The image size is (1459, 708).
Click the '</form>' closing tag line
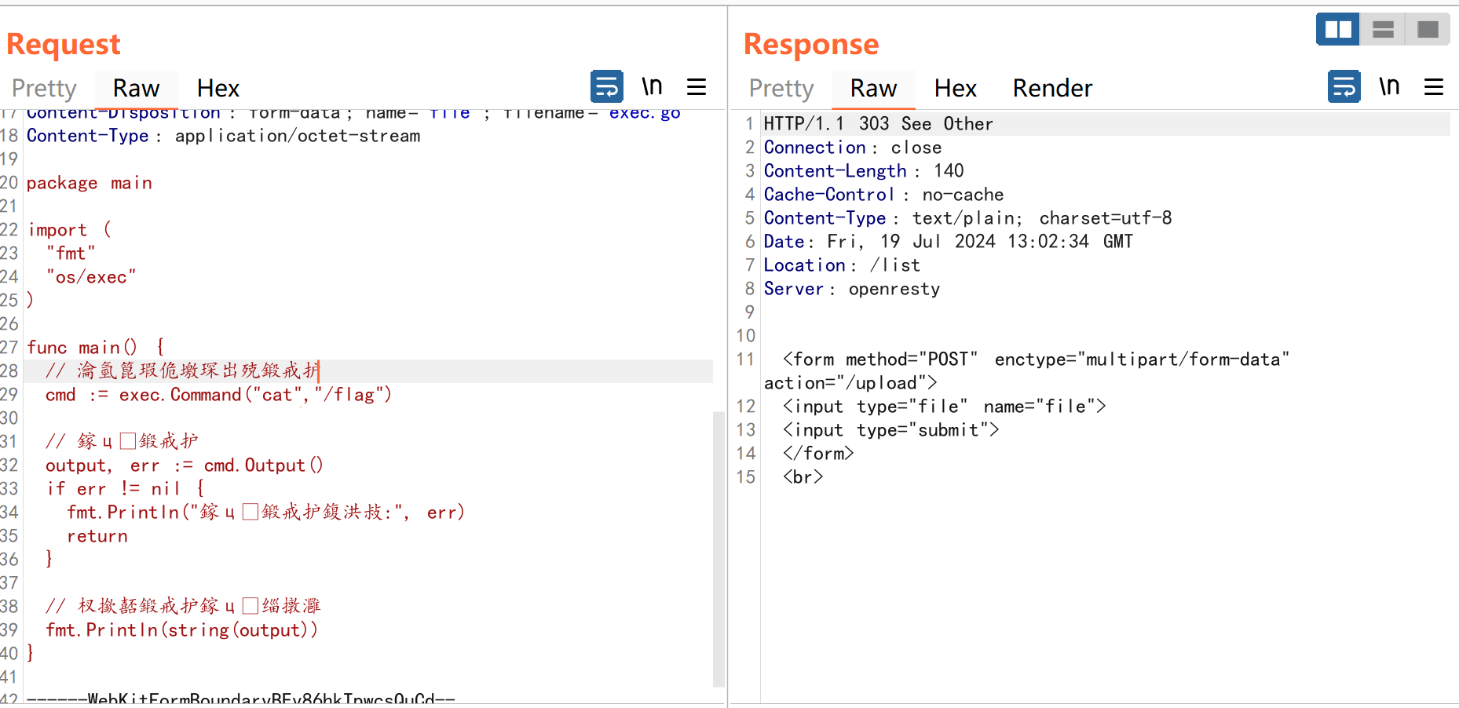coord(818,454)
